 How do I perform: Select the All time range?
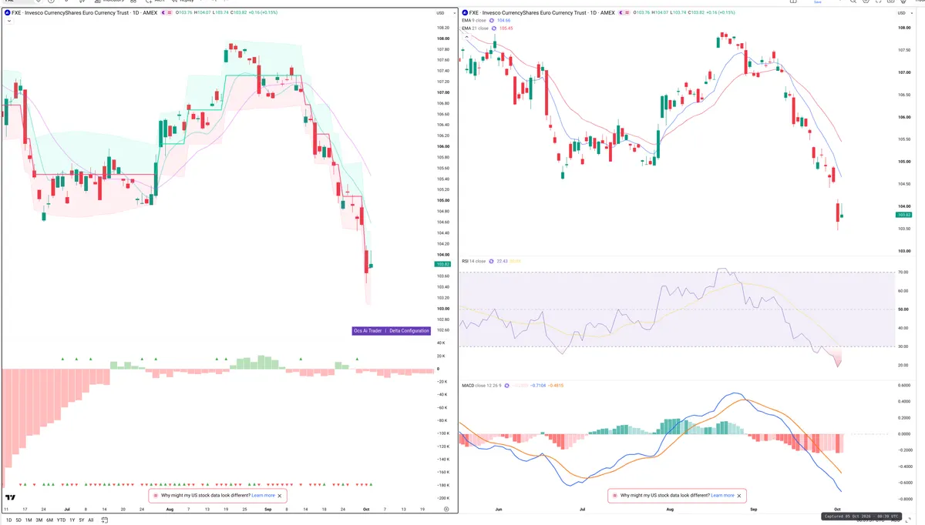coord(91,520)
